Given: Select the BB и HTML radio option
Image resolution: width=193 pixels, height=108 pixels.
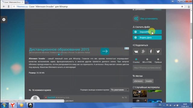Looking at the screenshot, I should pos(147,59).
